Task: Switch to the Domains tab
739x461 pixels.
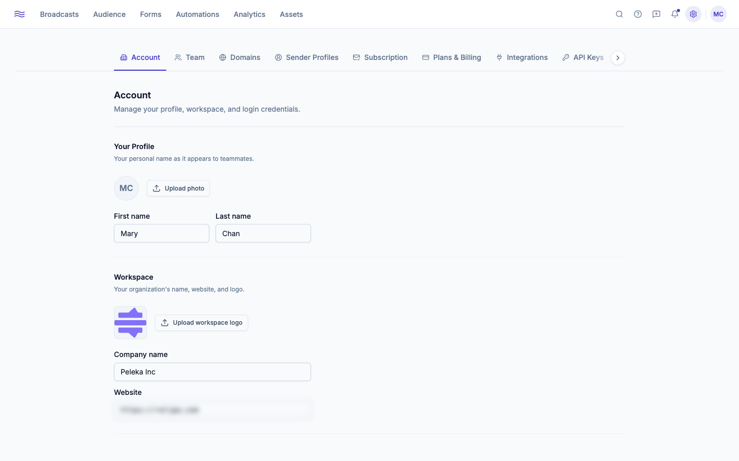Action: point(240,57)
